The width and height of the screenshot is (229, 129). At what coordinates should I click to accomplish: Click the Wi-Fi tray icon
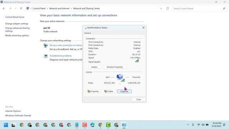click(x=199, y=125)
